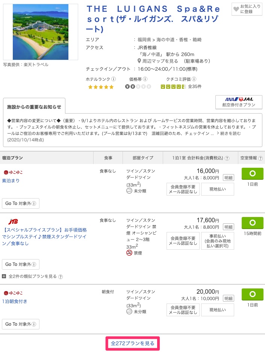
Task: View all 272 plans link
Action: [133, 343]
